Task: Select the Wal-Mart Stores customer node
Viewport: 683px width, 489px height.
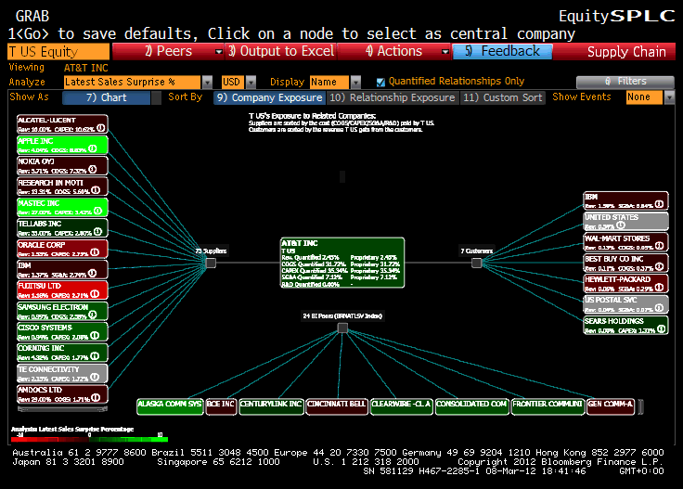Action: (x=625, y=242)
